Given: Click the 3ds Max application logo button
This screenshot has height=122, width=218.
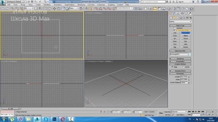Looking at the screenshot, I should (x=3, y=2).
